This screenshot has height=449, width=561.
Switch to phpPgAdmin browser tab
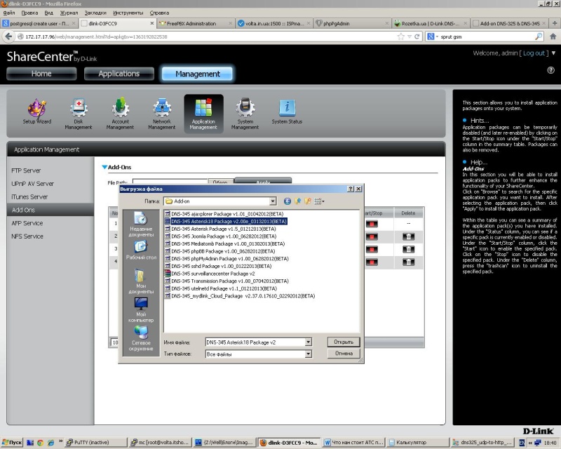point(352,24)
